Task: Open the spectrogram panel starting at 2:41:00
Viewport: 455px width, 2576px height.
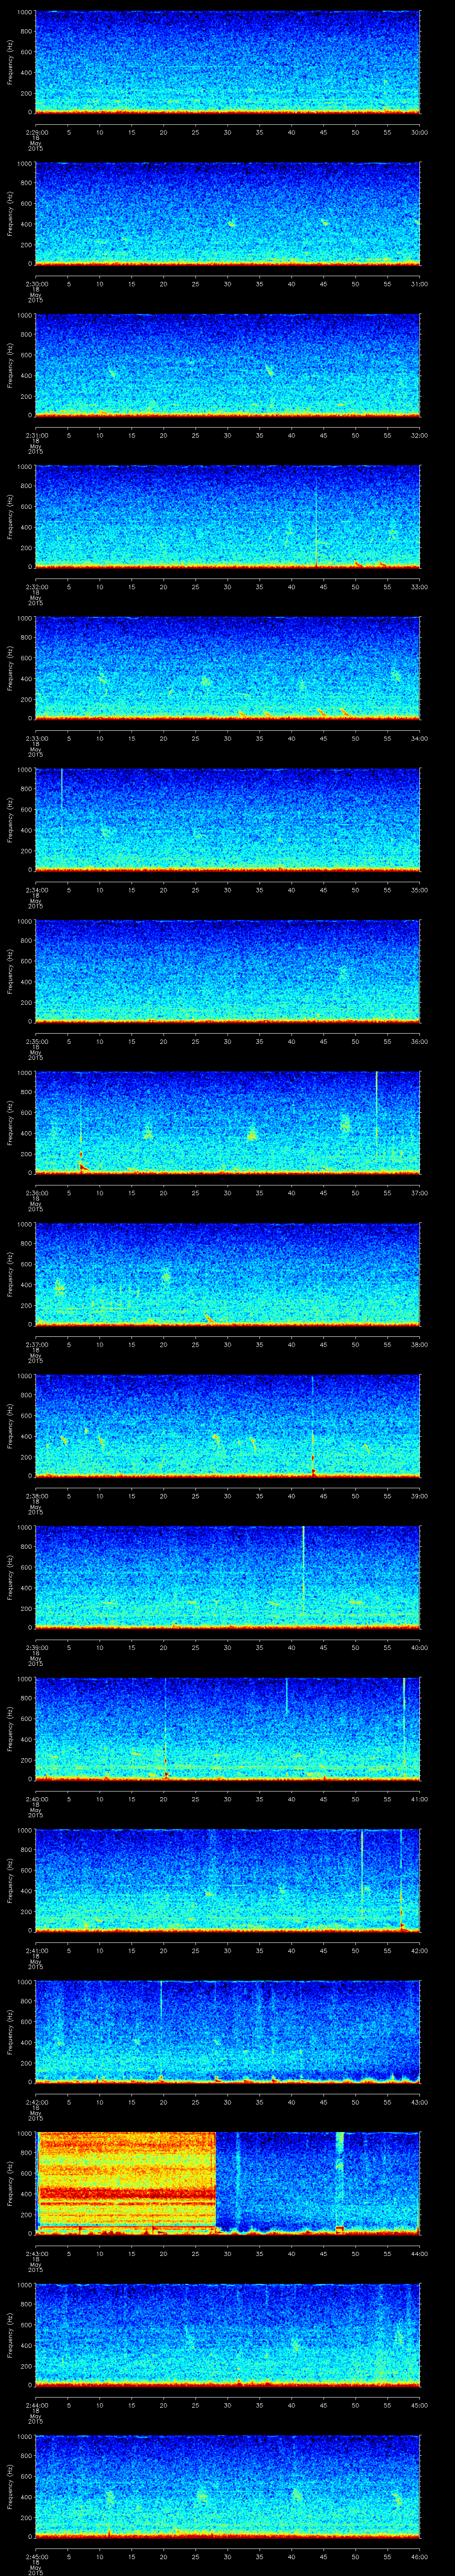Action: [x=227, y=1880]
